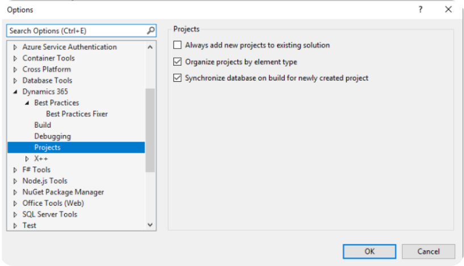Screen dimensions: 464x266
Task: Select the X++ label
Action: [x=41, y=159]
